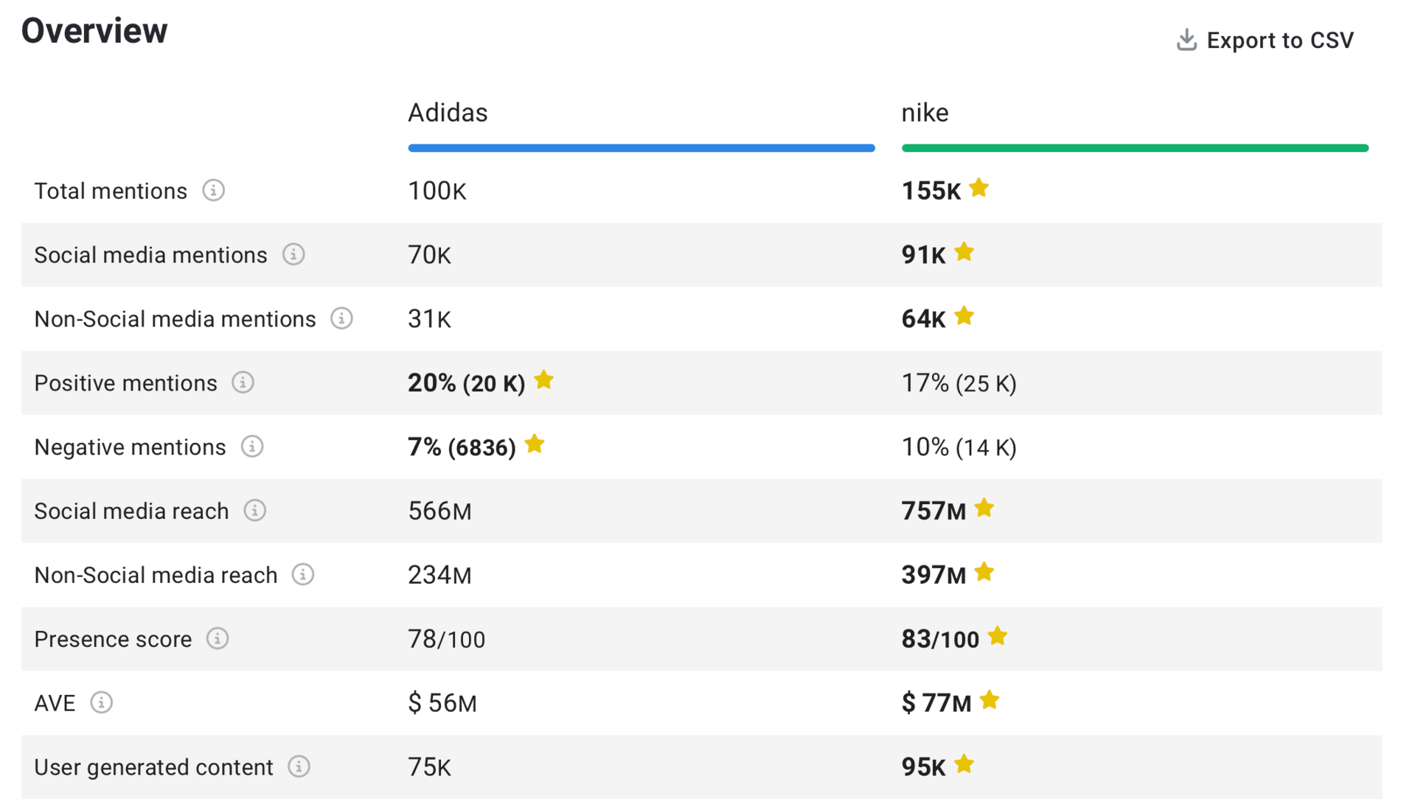Click the blue bar under Adidas
This screenshot has height=807, width=1401.
tap(641, 147)
